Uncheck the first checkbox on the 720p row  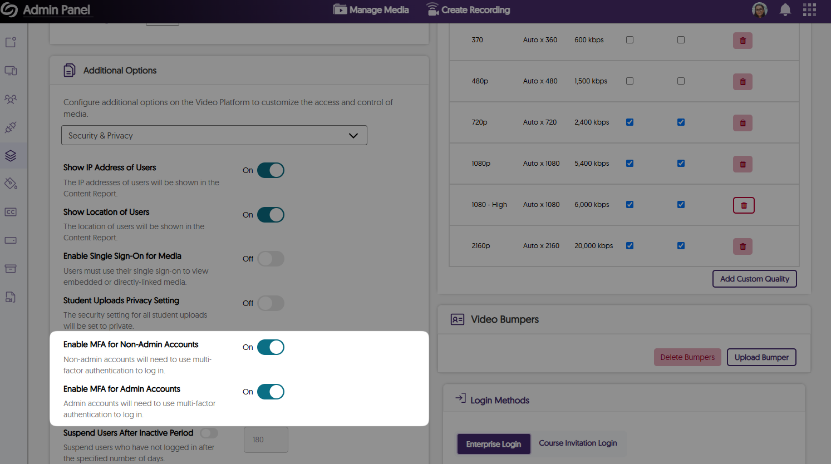[x=630, y=122]
